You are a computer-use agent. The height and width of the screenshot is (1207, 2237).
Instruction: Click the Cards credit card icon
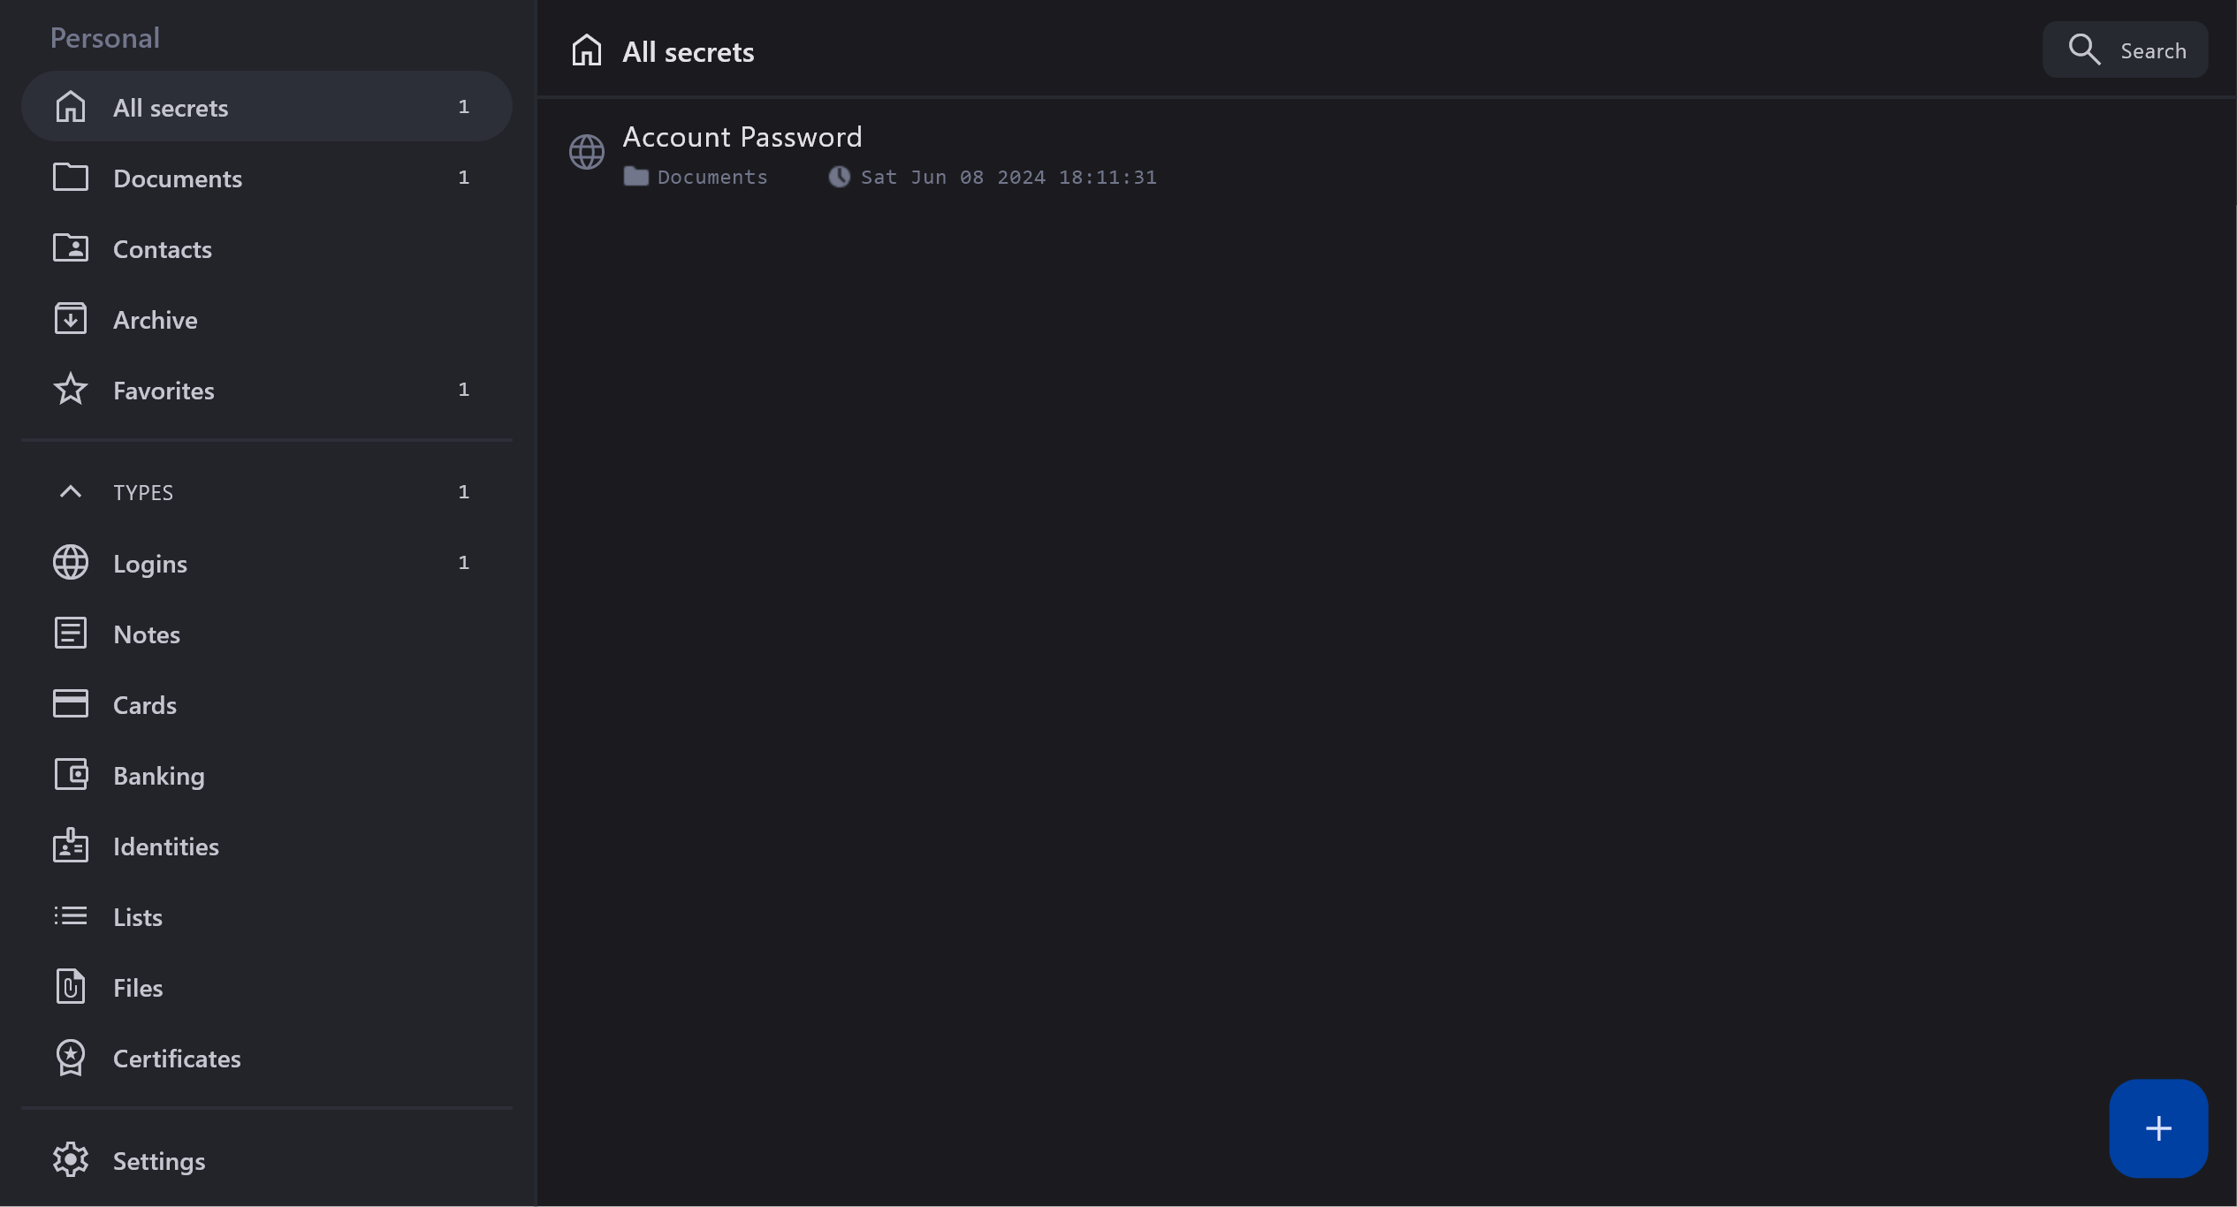[x=71, y=704]
